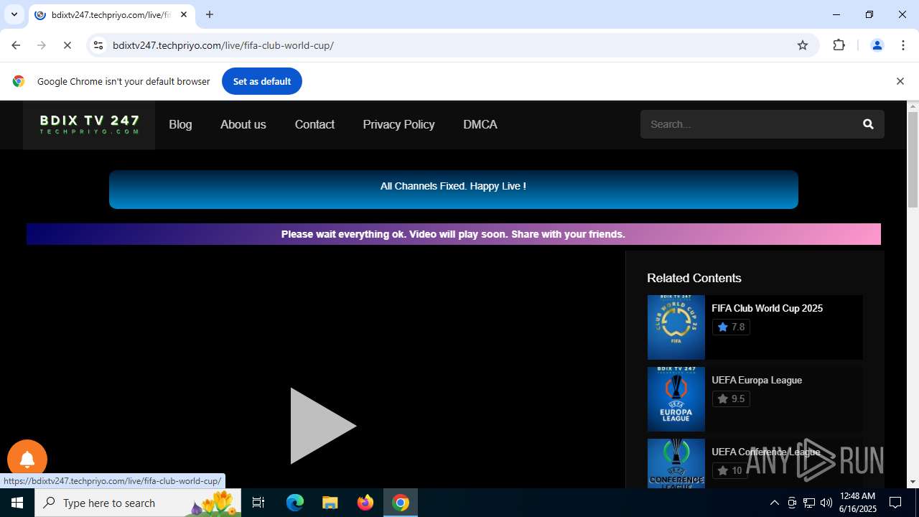Show hidden system tray icons
The width and height of the screenshot is (919, 517).
(x=774, y=503)
